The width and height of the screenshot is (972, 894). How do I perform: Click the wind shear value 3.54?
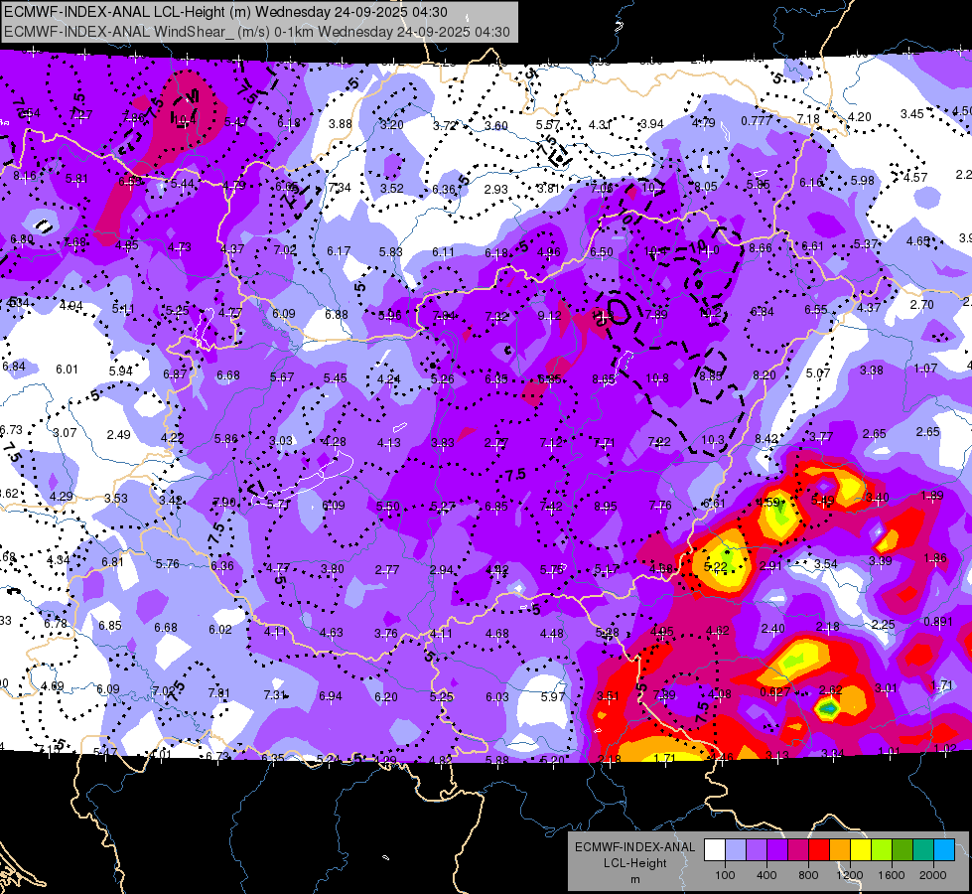coord(826,564)
